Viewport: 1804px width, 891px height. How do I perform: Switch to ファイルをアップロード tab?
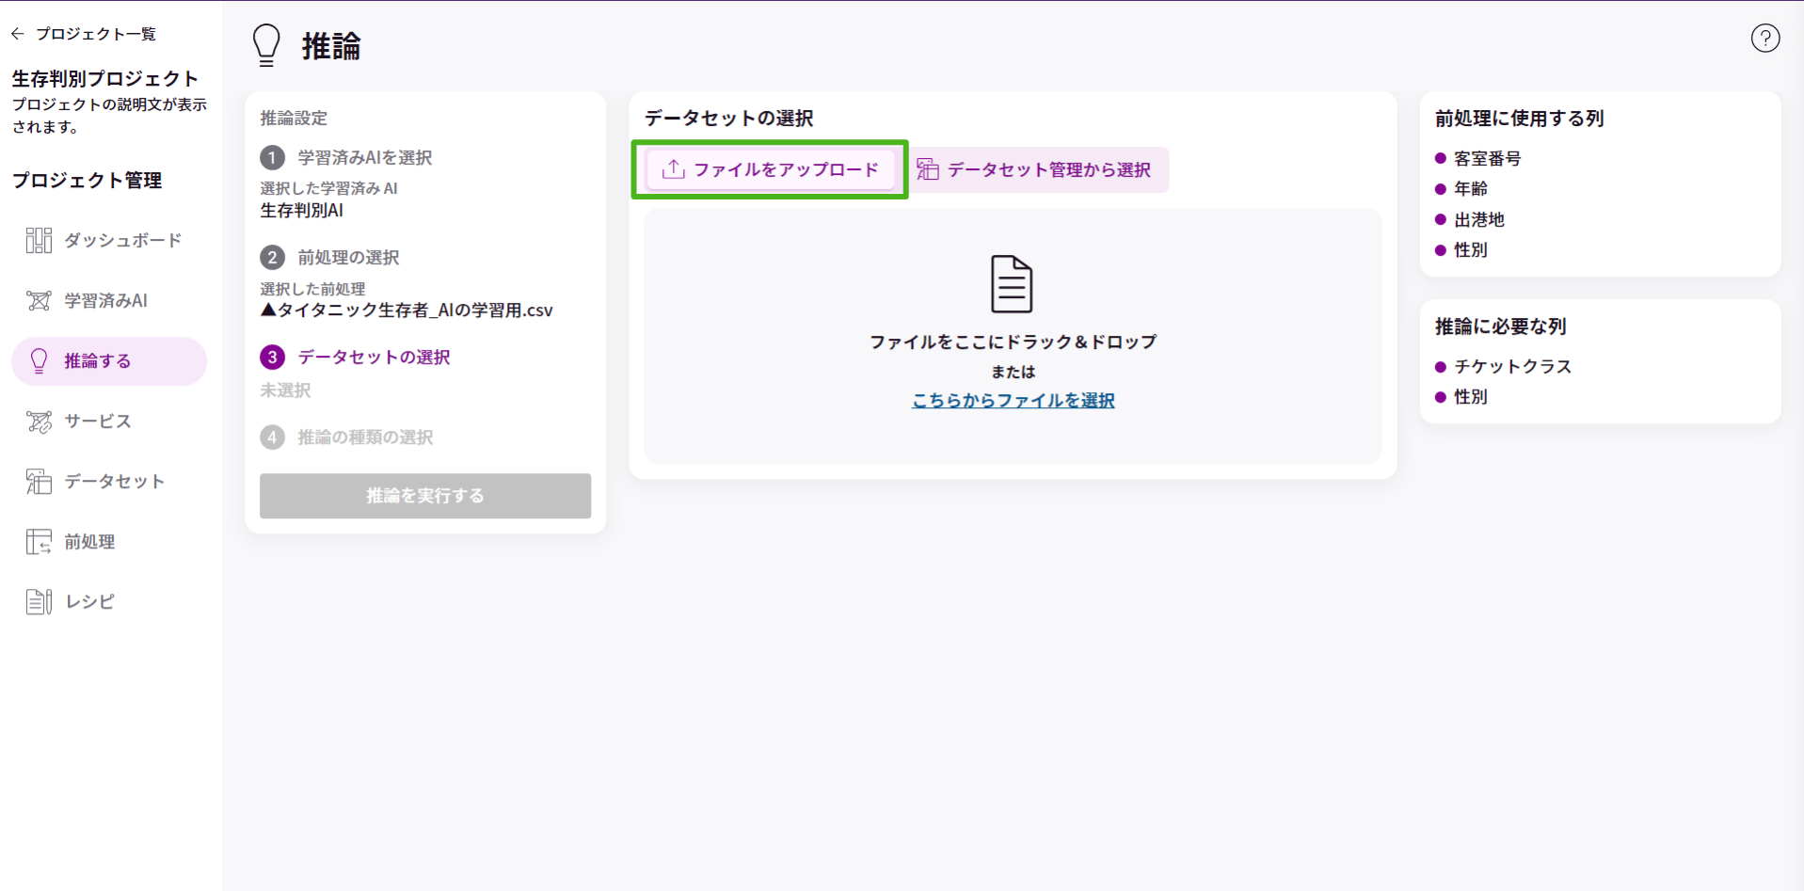coord(771,169)
